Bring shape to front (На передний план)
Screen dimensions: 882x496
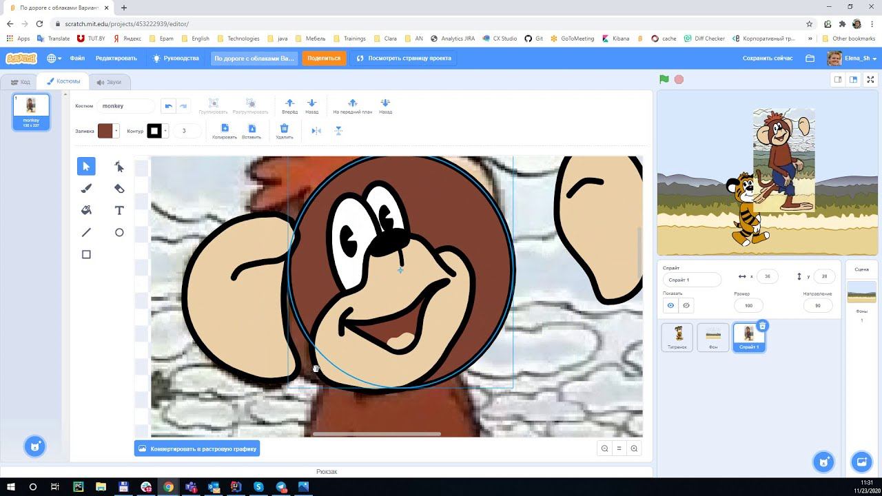(352, 106)
